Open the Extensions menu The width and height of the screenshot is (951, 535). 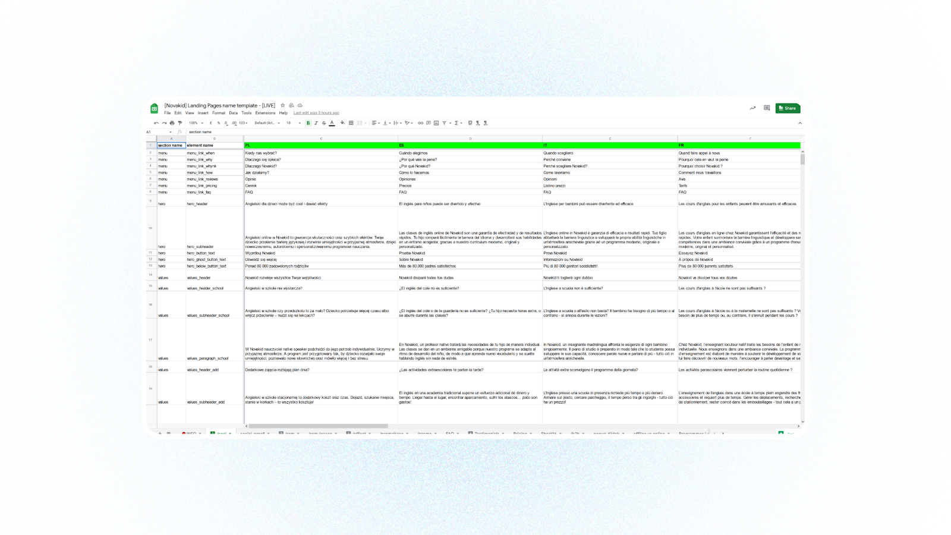265,113
